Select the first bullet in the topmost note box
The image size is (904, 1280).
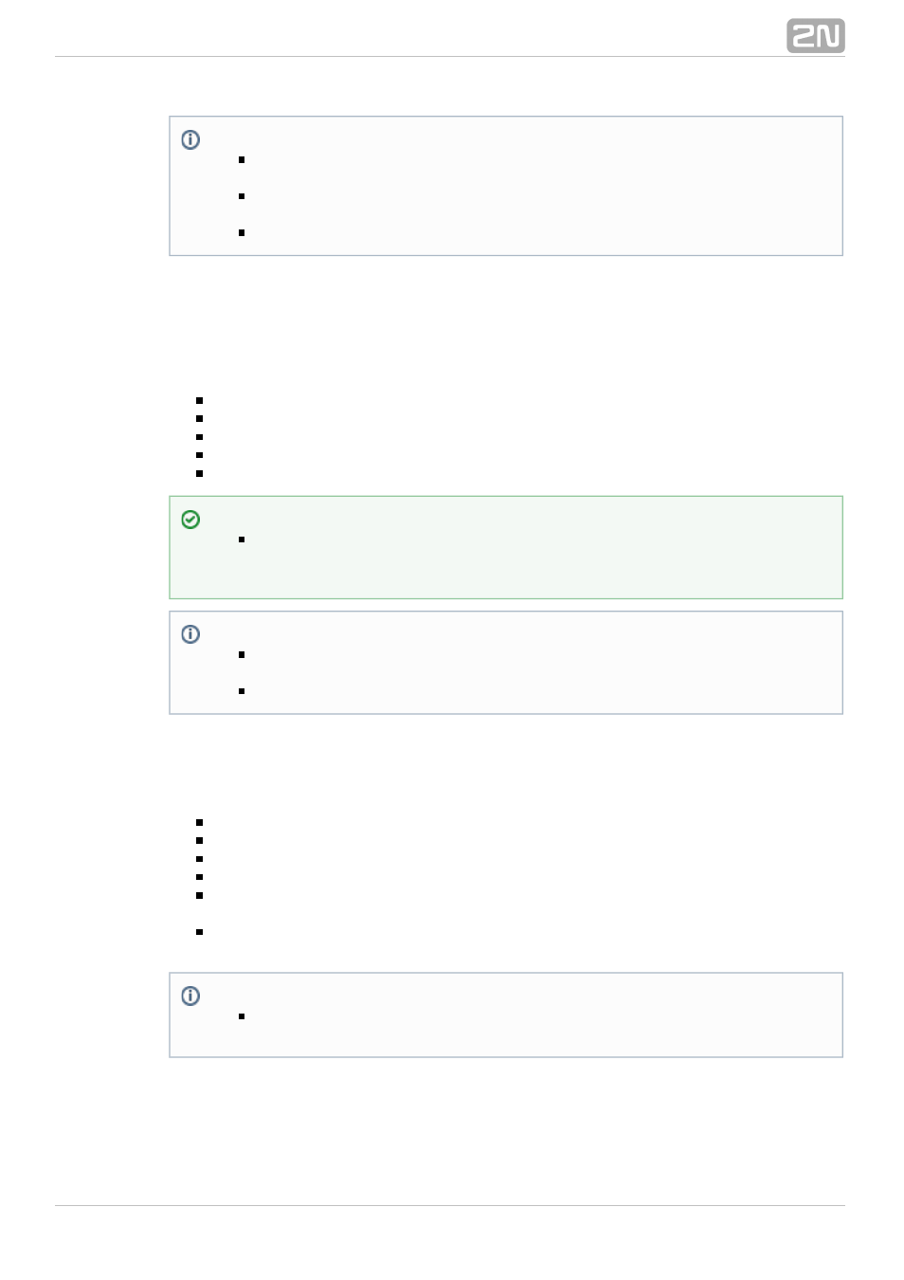click(242, 160)
